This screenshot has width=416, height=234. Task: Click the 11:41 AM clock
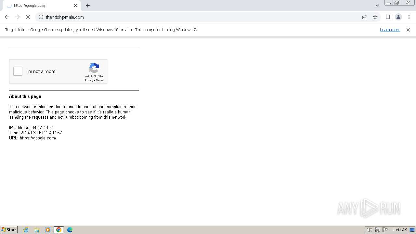click(x=399, y=230)
